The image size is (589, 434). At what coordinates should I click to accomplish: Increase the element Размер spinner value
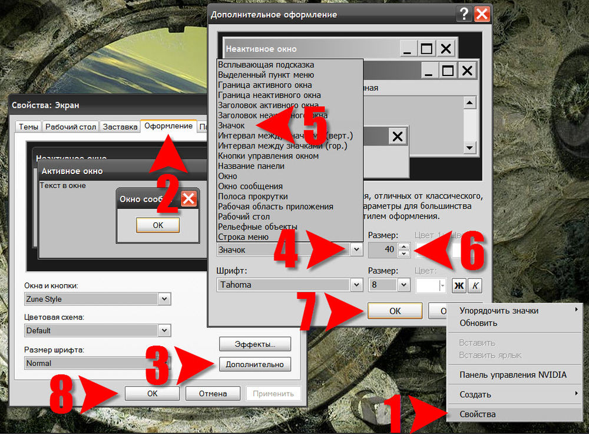click(x=404, y=246)
